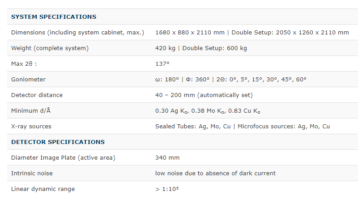This screenshot has width=362, height=203.
Task: Click the SYSTEM SPECIFICATIONS heading
Action: coord(54,17)
